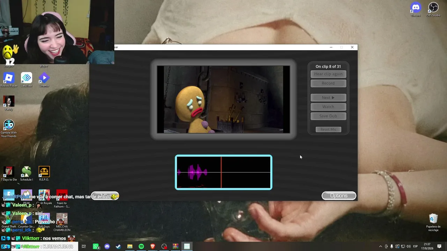This screenshot has height=251, width=447.
Task: Open the Fears to Fathom shortcut
Action: click(x=62, y=199)
